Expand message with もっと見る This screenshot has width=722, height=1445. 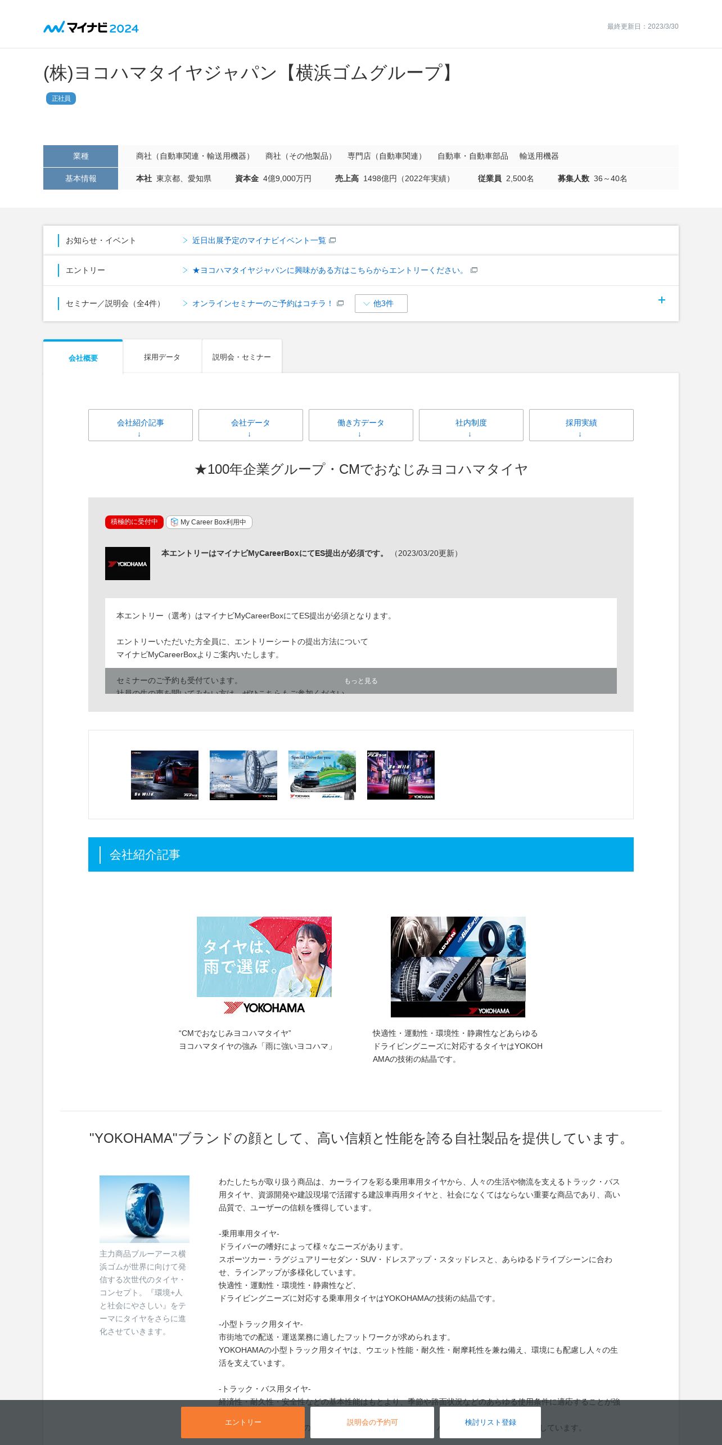[361, 681]
